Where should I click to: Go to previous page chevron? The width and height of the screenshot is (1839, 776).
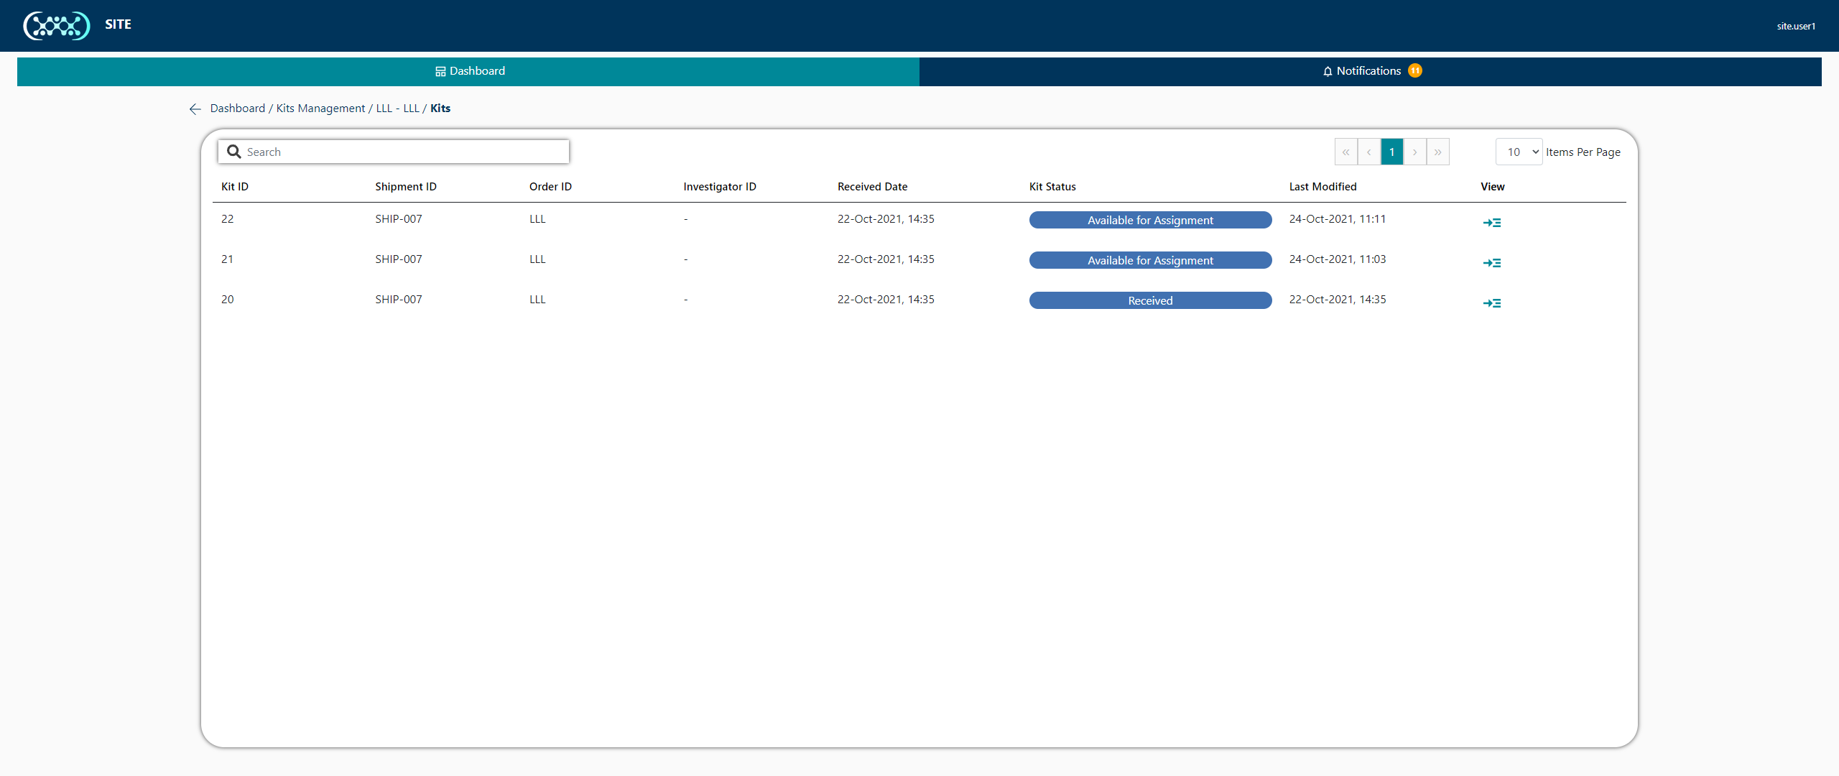[x=1369, y=152]
